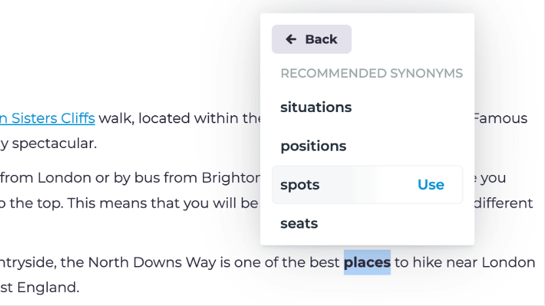
Task: Select the "positions" synonym option
Action: pyautogui.click(x=313, y=146)
